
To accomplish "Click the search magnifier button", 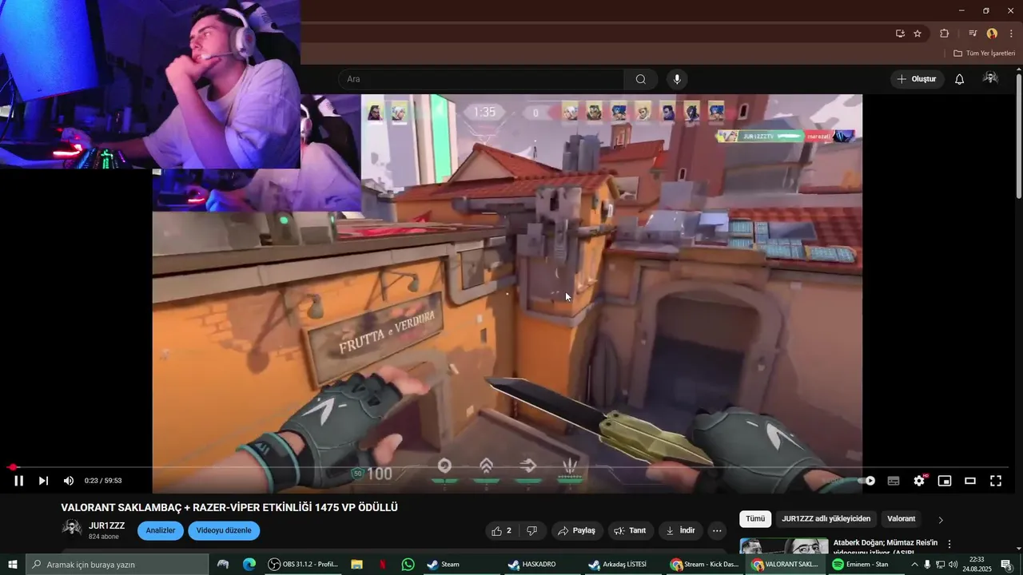I will tap(641, 79).
